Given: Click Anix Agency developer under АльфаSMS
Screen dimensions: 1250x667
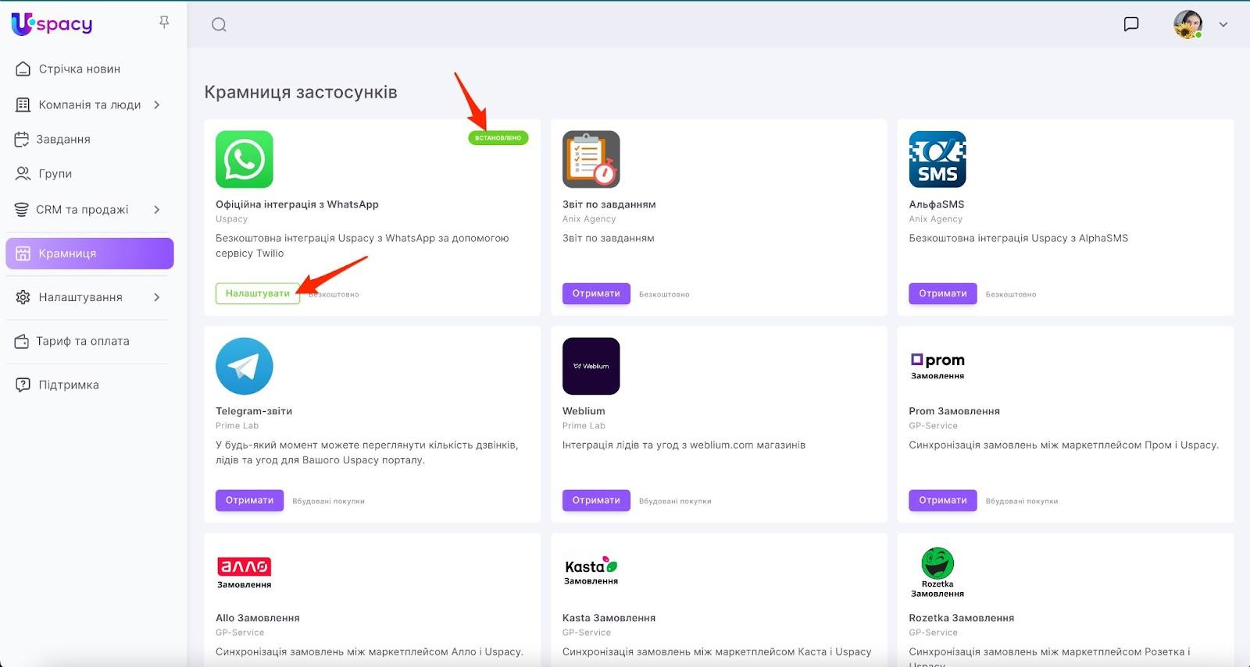Looking at the screenshot, I should 936,219.
